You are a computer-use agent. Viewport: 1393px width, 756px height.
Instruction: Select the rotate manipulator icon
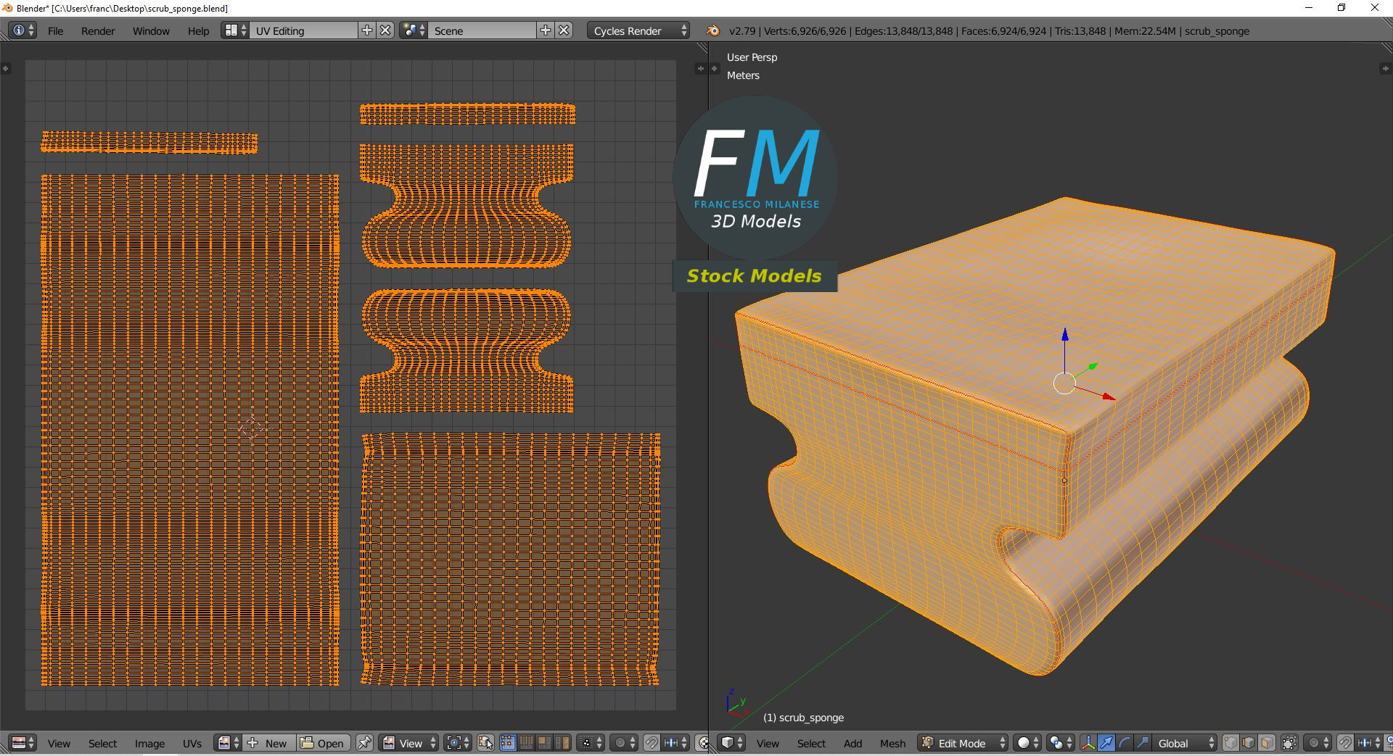[x=1124, y=743]
